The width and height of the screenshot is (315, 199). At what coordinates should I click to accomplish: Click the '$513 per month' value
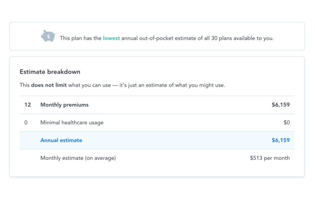(270, 158)
